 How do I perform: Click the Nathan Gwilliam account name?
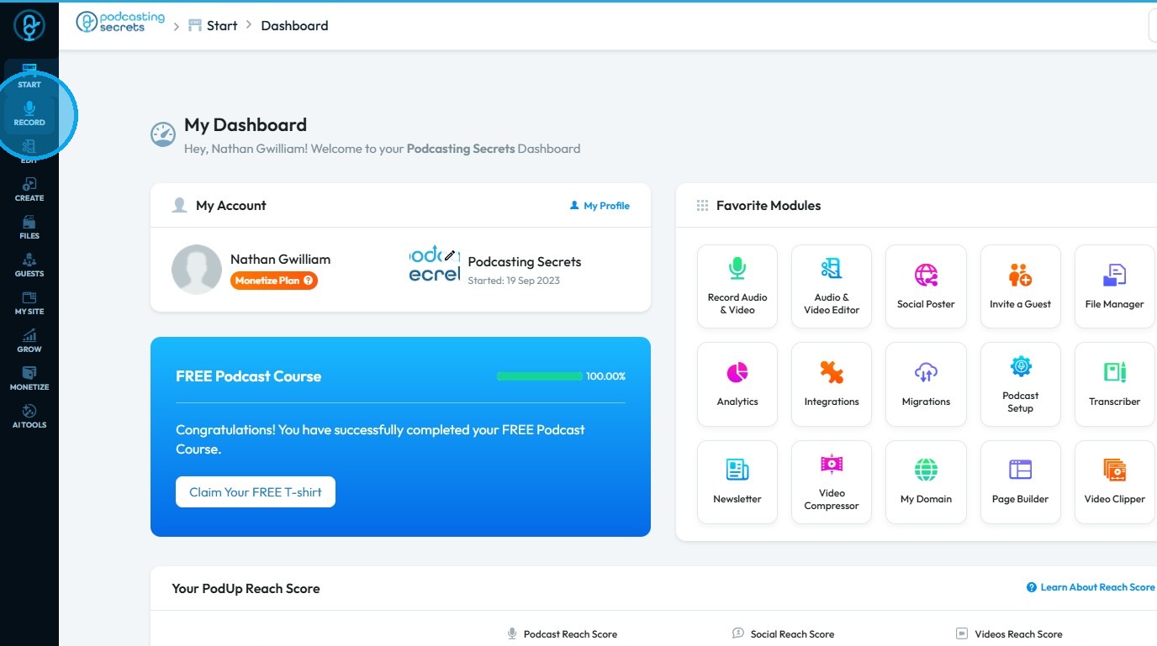pos(280,260)
